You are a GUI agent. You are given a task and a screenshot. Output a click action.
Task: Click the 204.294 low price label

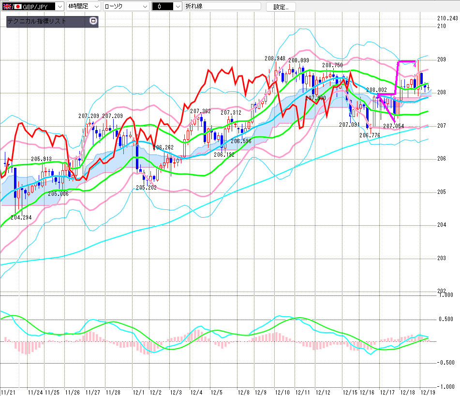(21, 218)
